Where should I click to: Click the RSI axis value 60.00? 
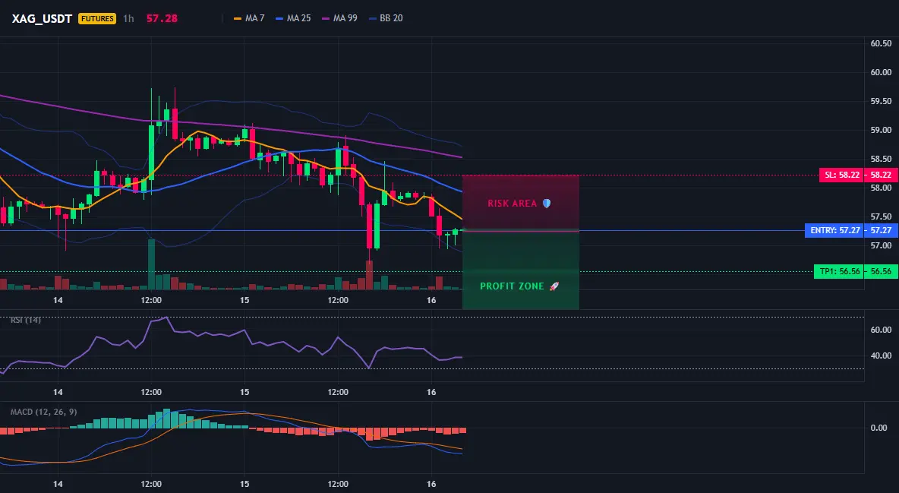tap(881, 330)
